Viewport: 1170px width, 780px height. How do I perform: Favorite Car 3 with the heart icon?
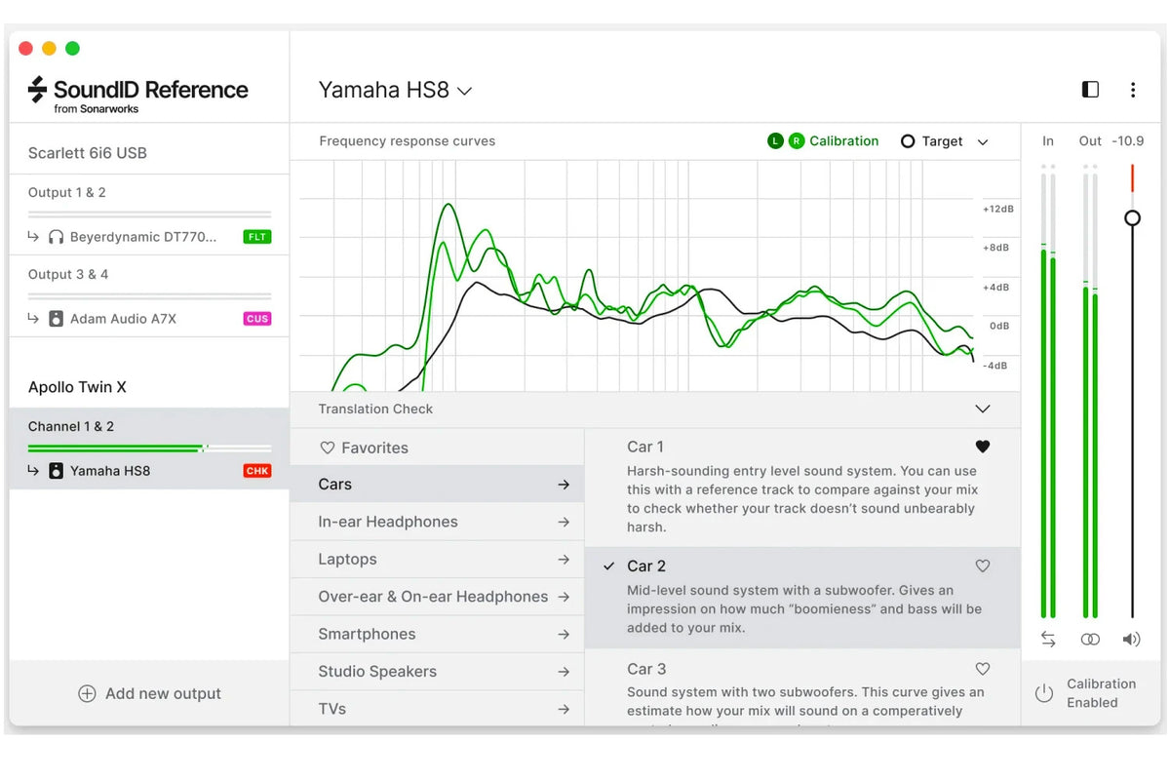click(983, 669)
